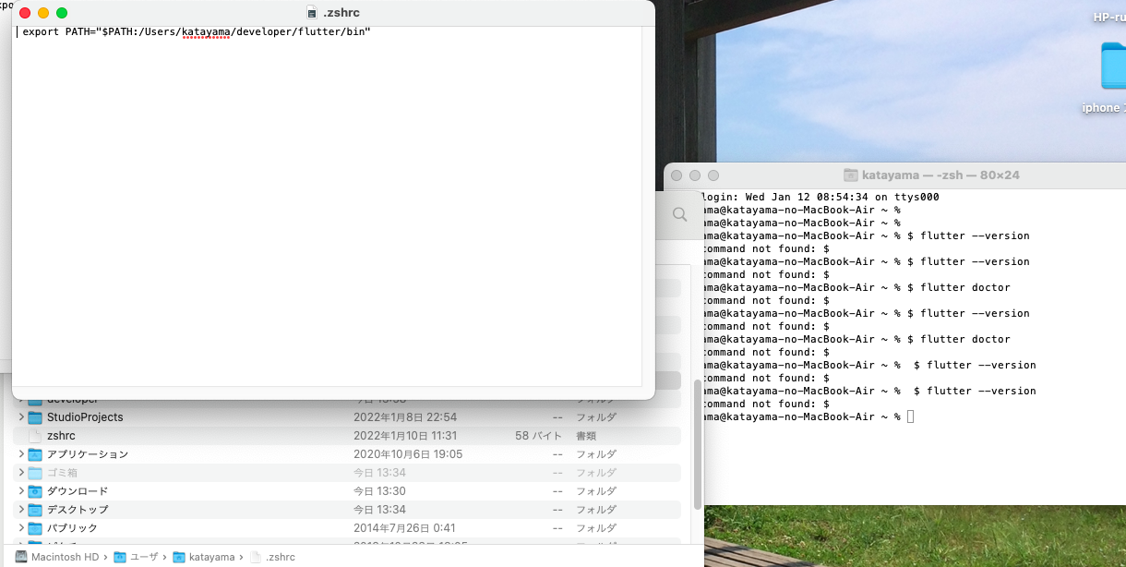Click the ダウンロード folder icon

click(35, 491)
